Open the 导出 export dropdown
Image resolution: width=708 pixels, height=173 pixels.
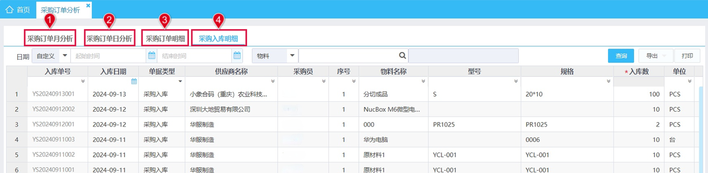click(656, 56)
